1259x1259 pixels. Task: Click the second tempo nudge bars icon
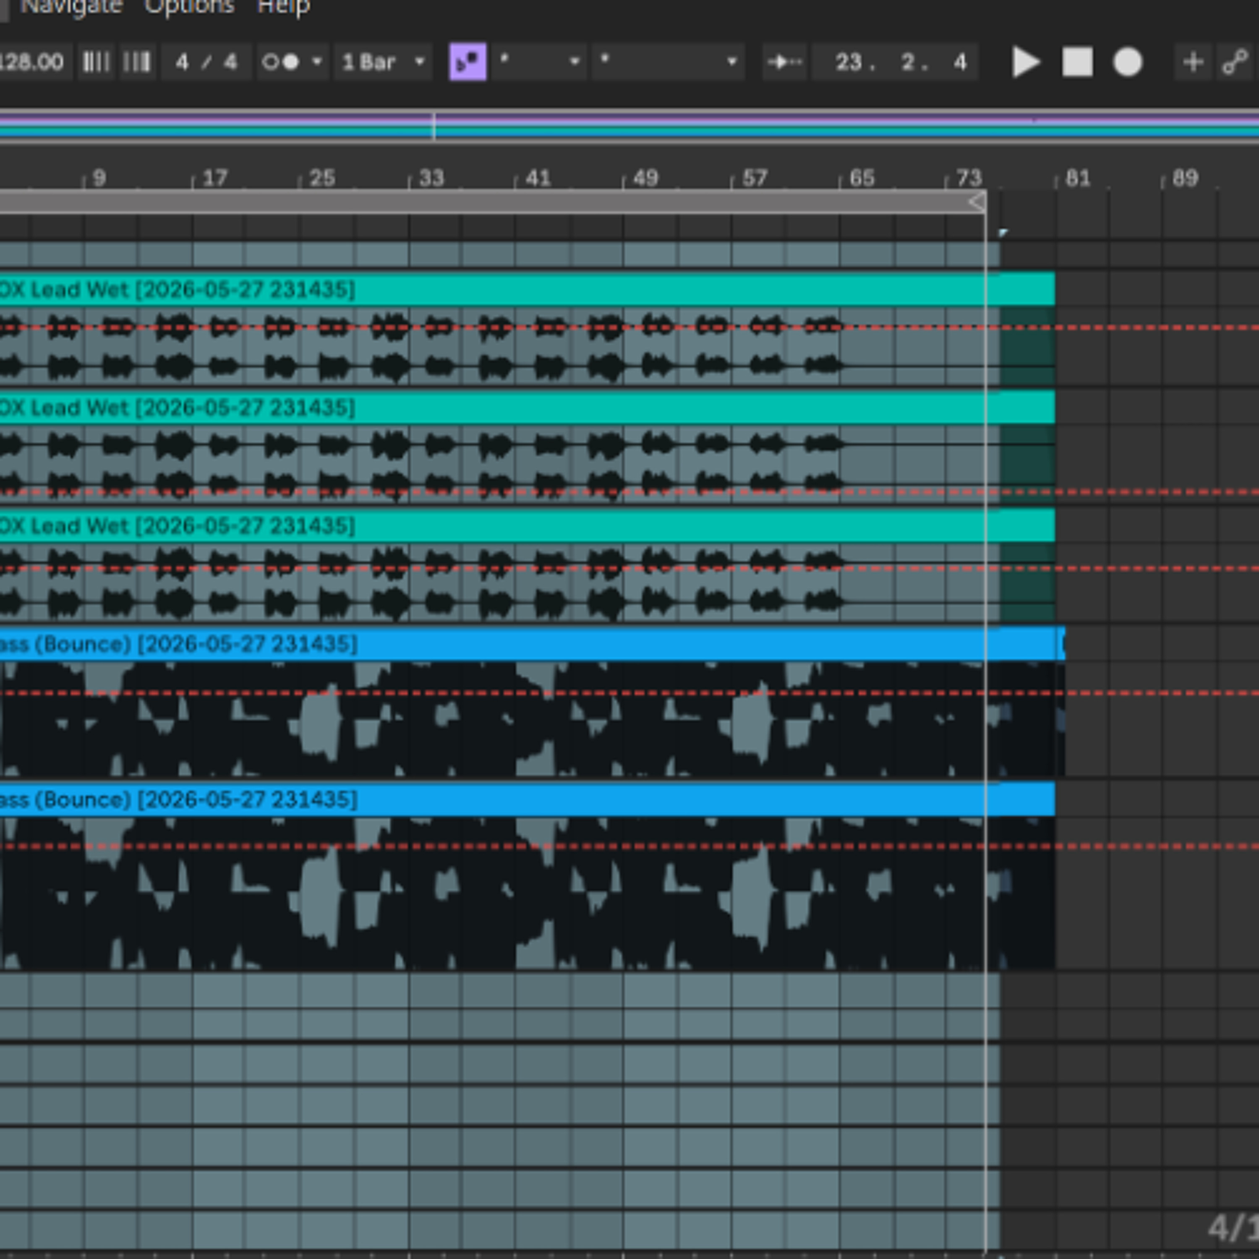[137, 63]
